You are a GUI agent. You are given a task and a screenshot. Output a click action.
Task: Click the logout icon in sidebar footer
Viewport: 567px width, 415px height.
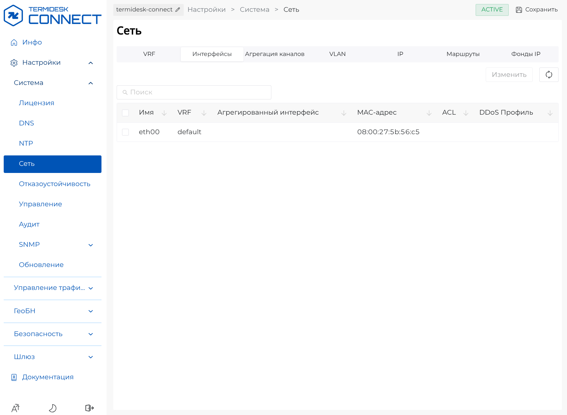click(x=89, y=408)
